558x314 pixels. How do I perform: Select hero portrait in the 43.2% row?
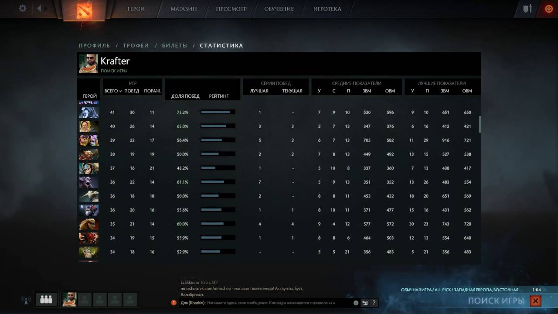click(x=89, y=168)
